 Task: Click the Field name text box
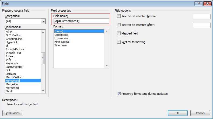coord(81,21)
